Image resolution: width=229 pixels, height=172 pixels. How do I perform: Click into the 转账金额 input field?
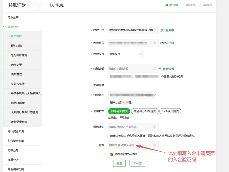tap(130, 69)
